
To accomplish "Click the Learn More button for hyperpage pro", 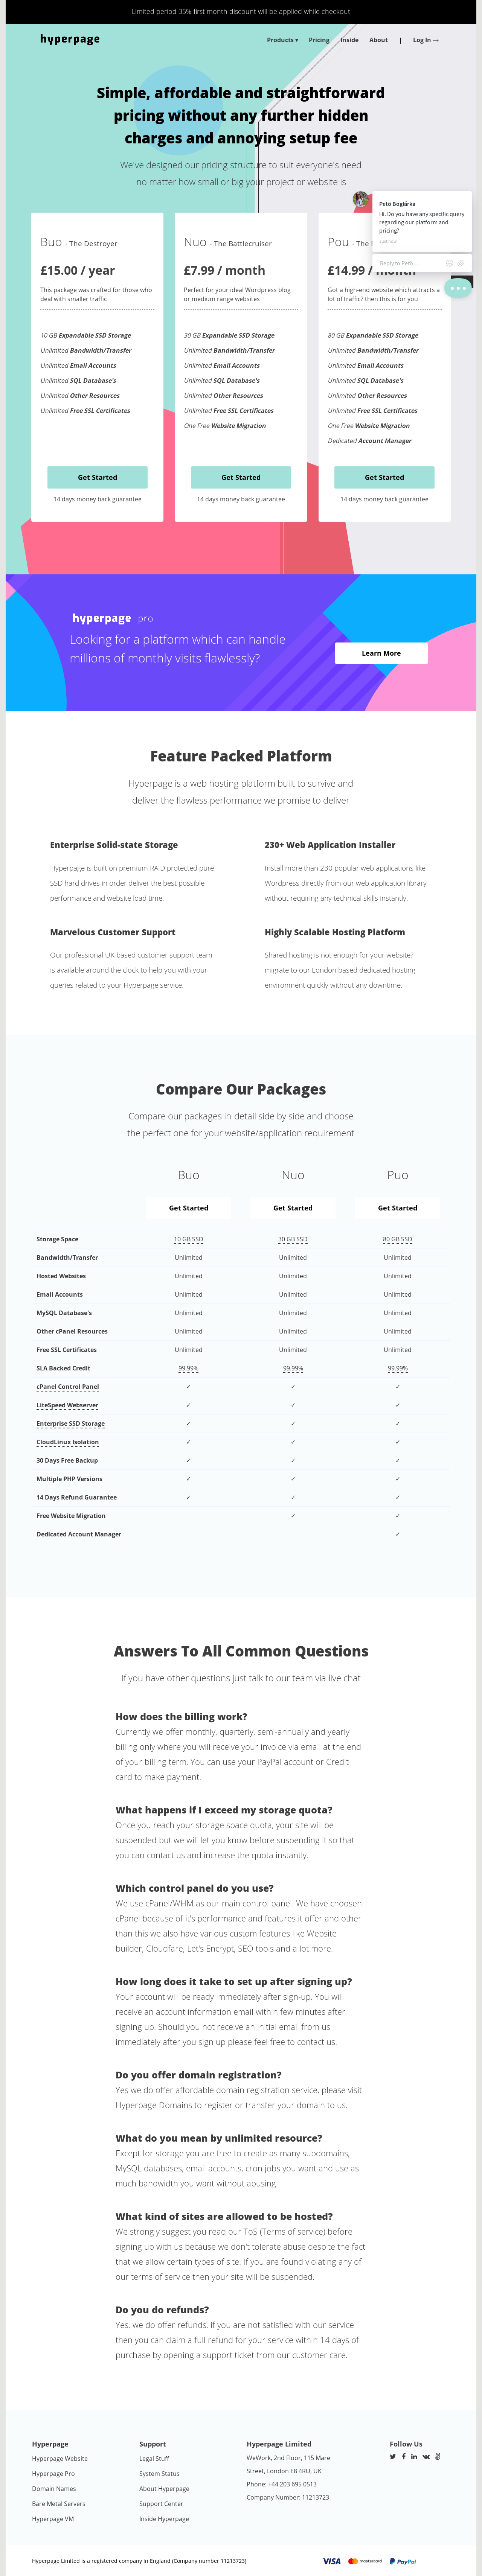I will [x=381, y=653].
